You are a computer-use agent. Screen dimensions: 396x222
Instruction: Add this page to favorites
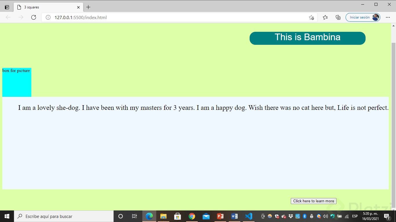[x=311, y=17]
